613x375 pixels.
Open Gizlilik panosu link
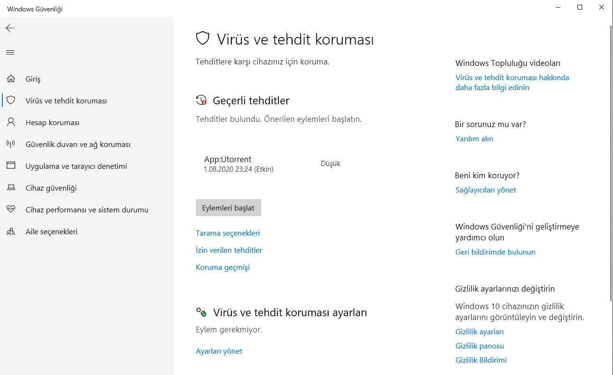[x=479, y=346]
